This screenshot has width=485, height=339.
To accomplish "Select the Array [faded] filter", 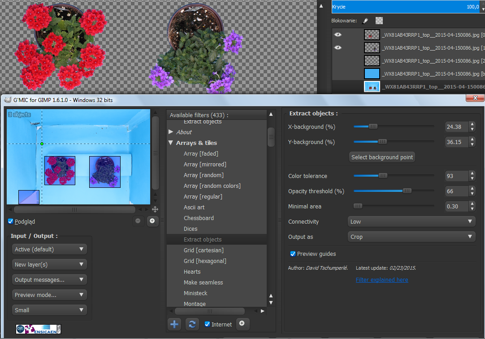I will 201,153.
